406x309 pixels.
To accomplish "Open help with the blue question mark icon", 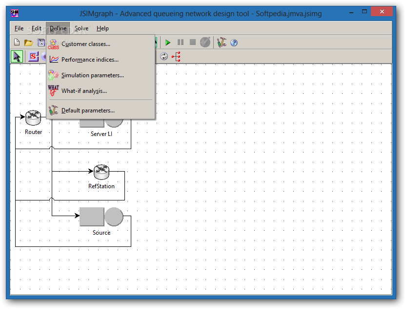I will pyautogui.click(x=234, y=43).
